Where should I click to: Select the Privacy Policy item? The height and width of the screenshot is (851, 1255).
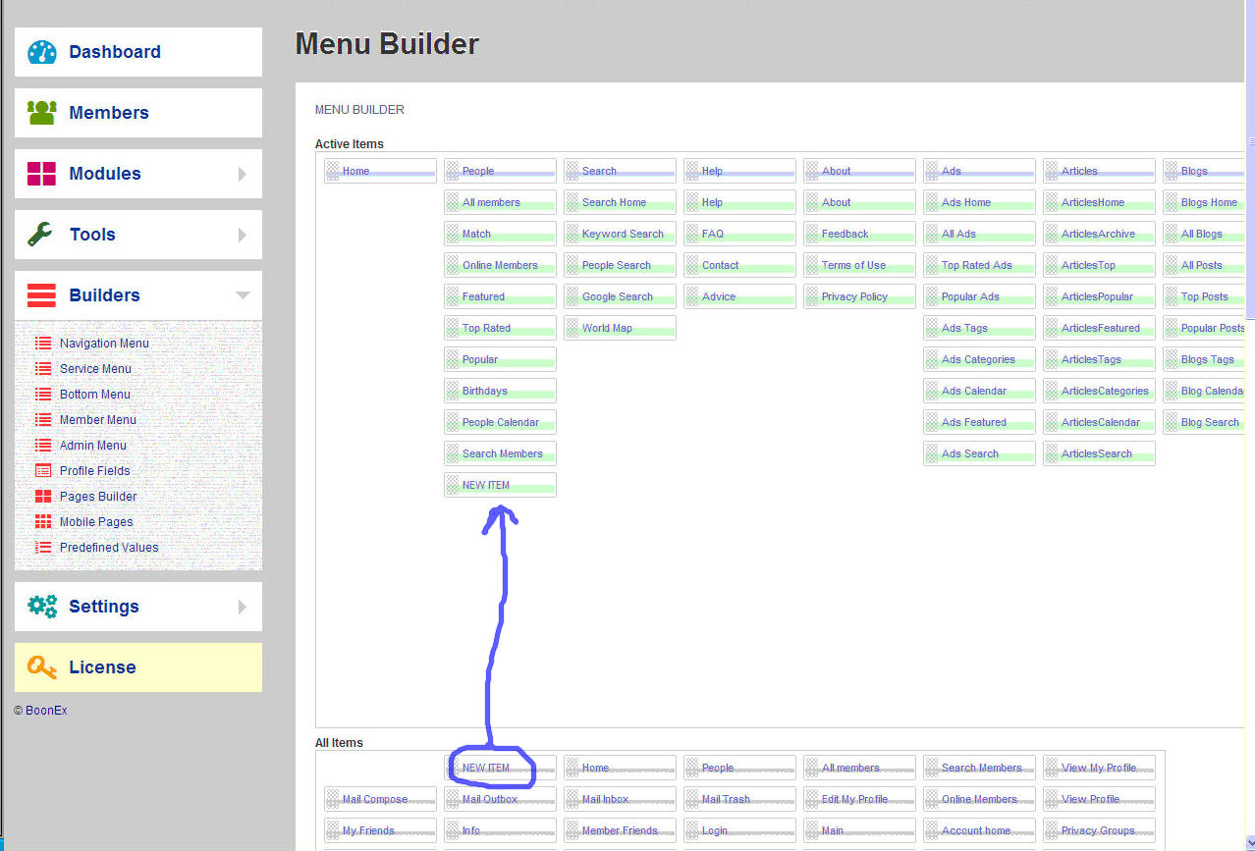pyautogui.click(x=859, y=296)
